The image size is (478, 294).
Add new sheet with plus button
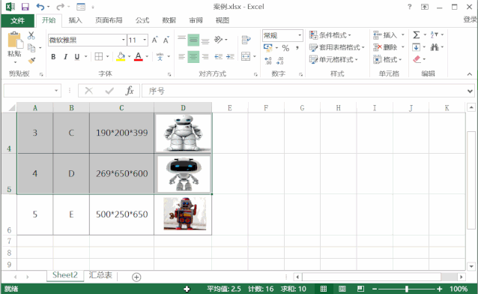click(136, 277)
